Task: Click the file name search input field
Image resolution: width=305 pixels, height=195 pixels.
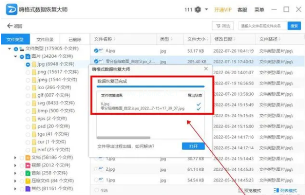Action: [x=262, y=26]
